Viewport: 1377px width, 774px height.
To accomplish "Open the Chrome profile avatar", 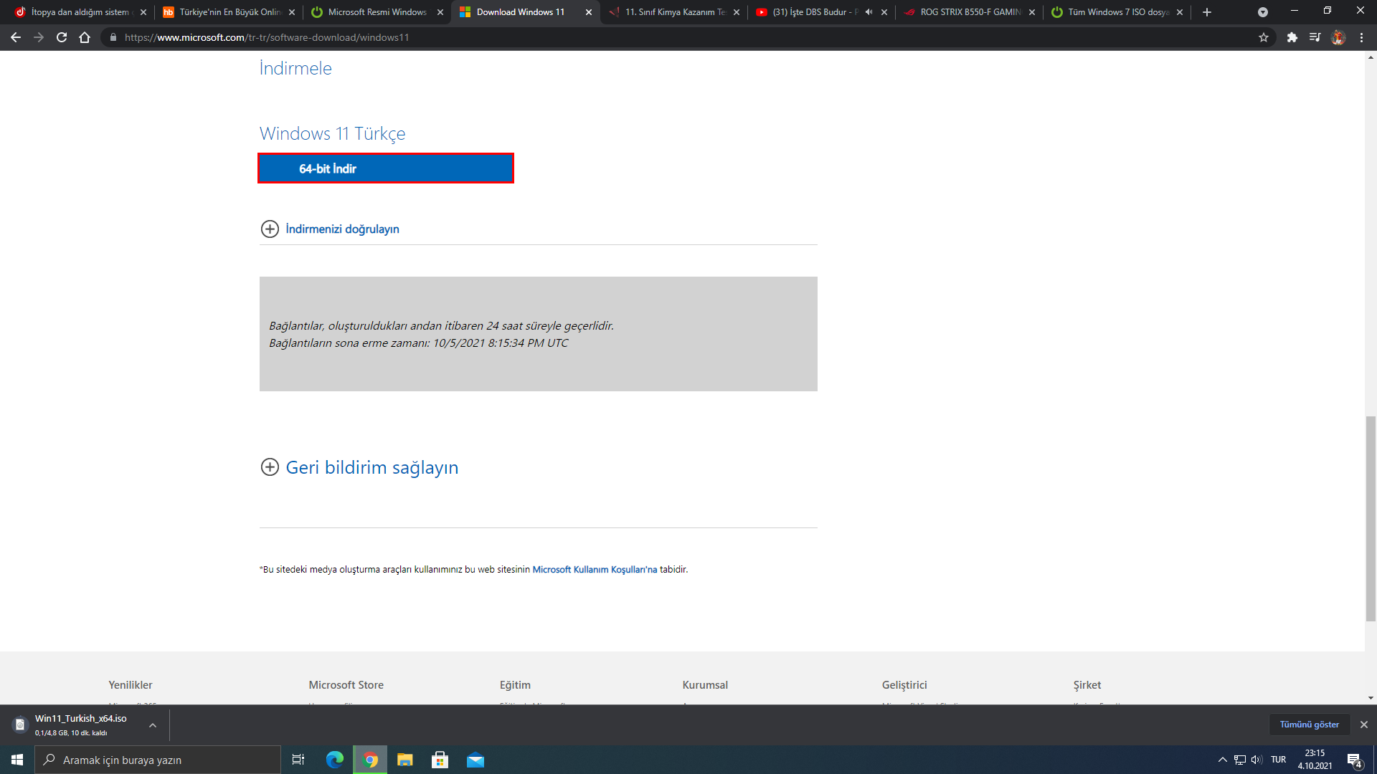I will [1338, 37].
